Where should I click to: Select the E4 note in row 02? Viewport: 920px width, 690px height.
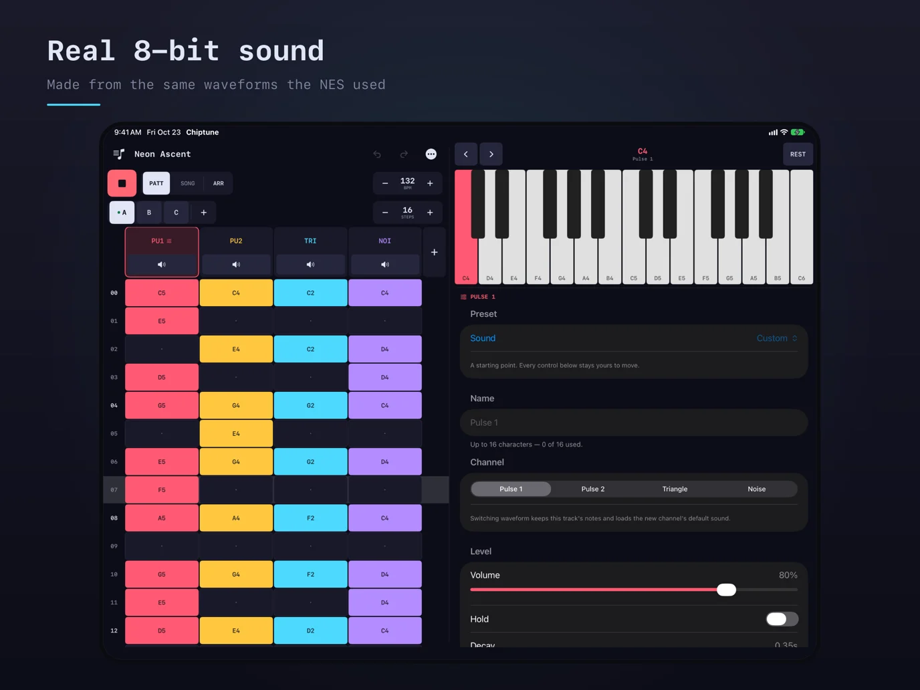pos(236,349)
